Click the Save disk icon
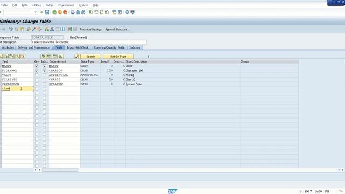The image size is (345, 194). coord(47,12)
